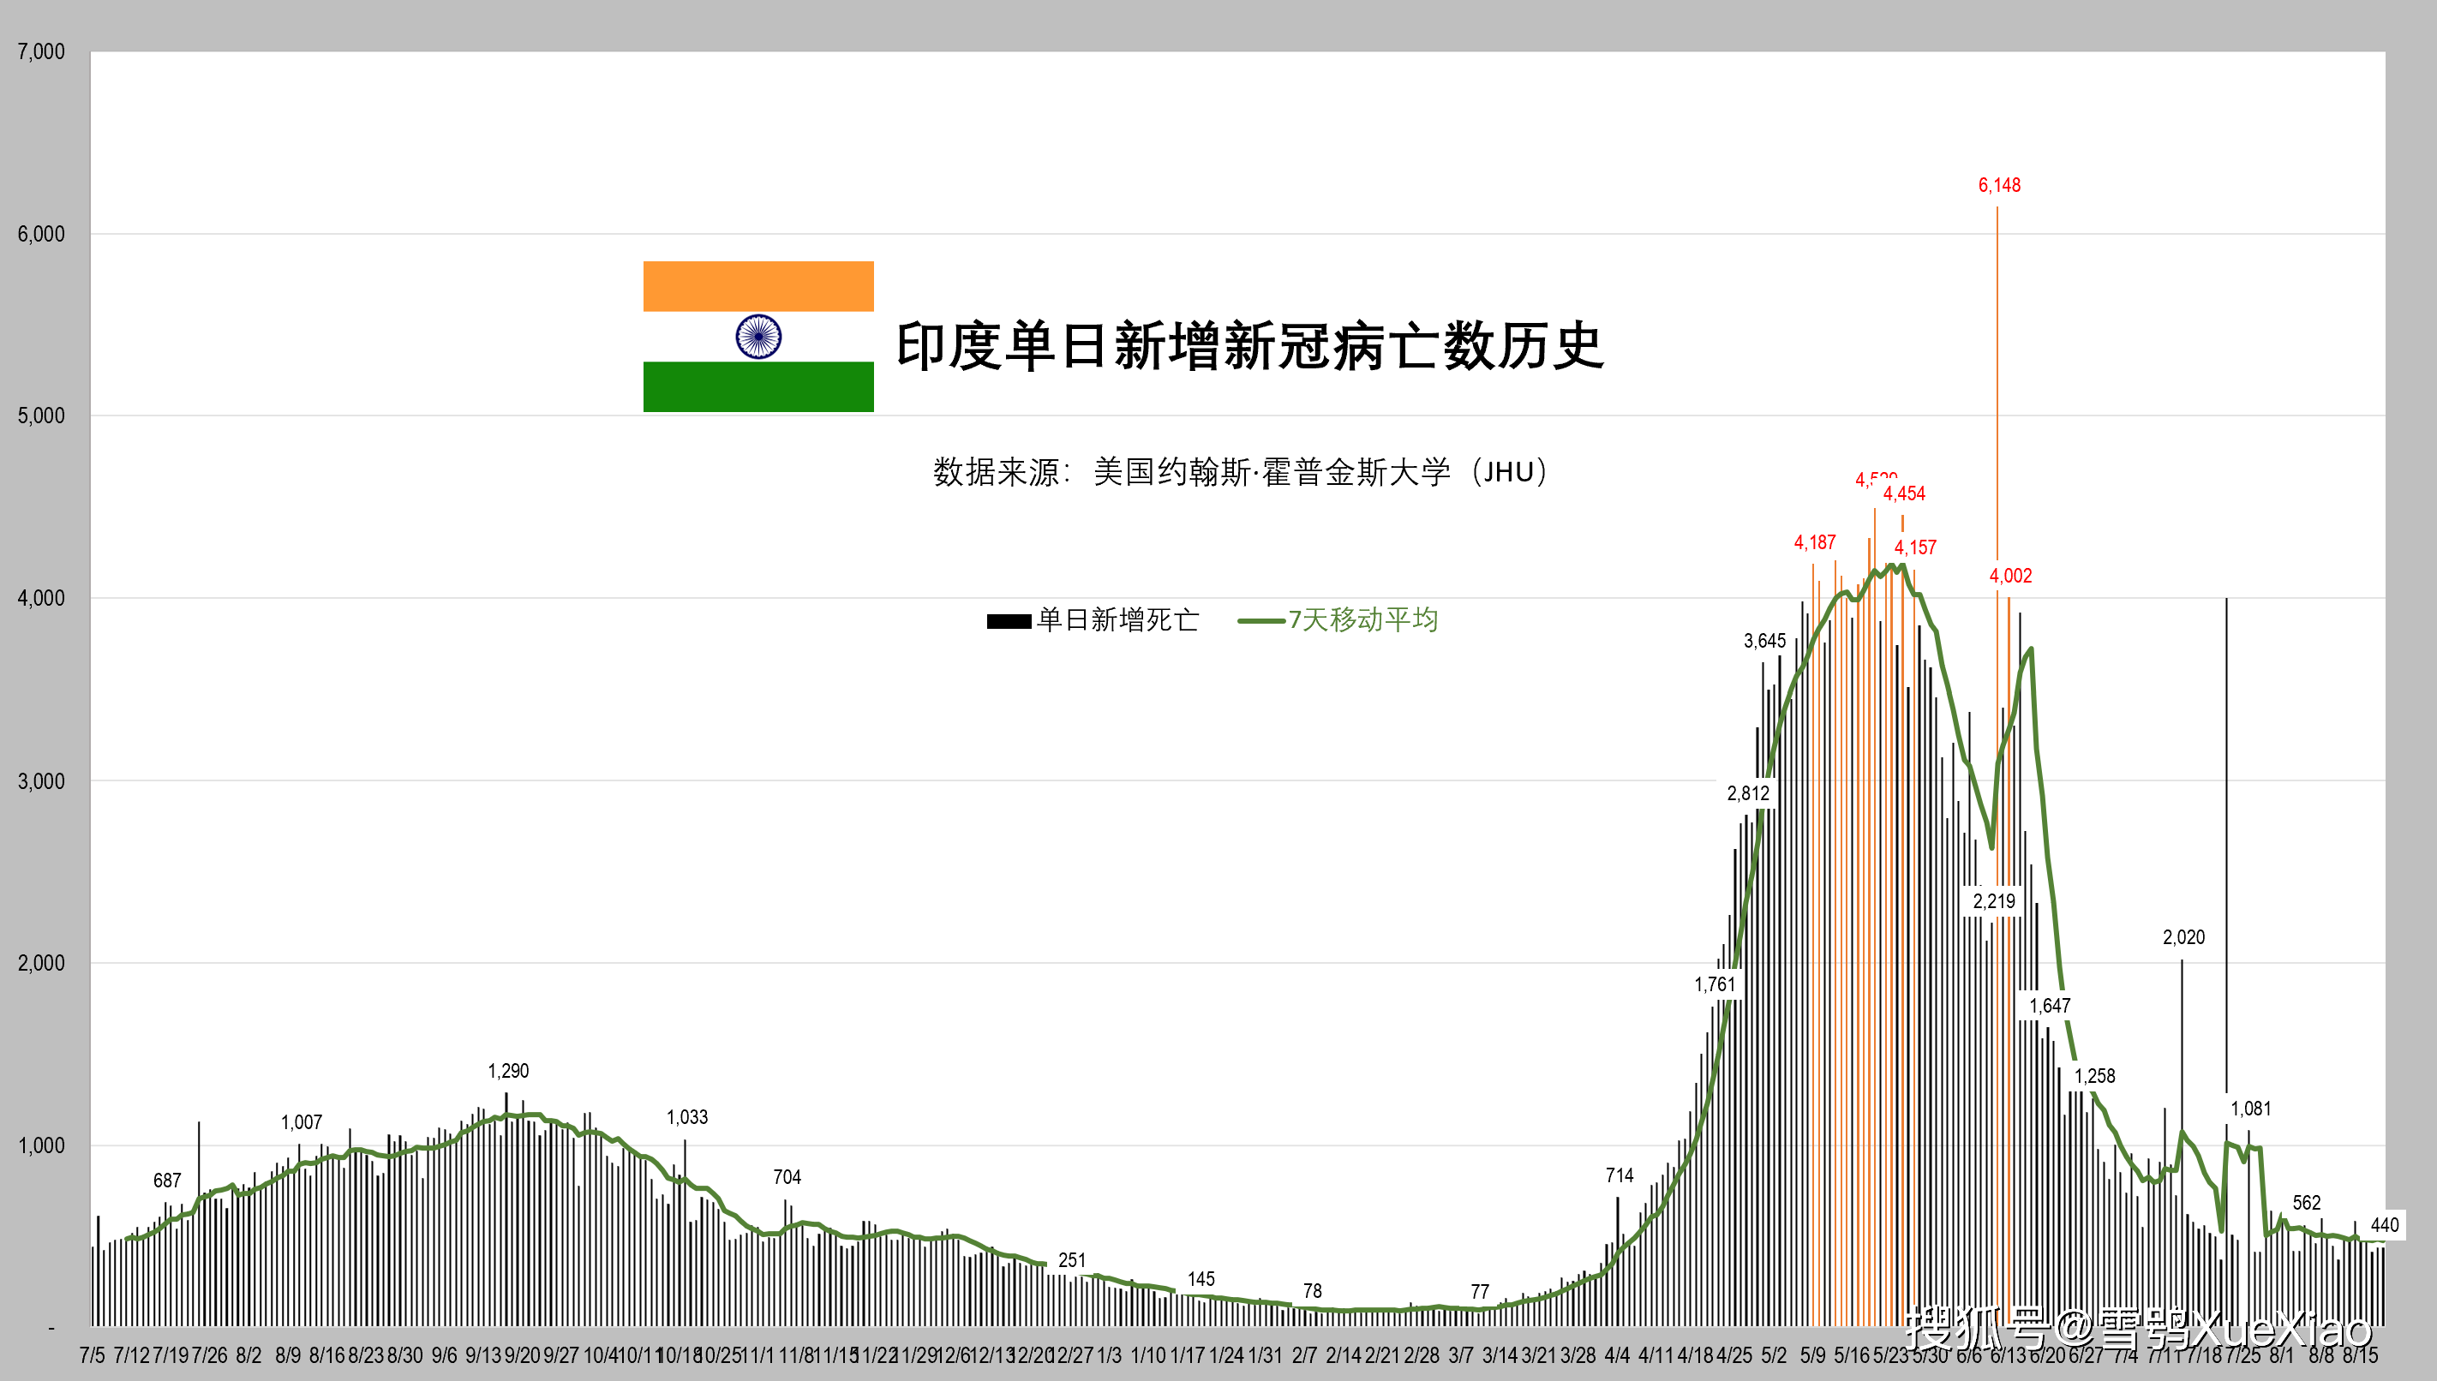Screen dimensions: 2437x1381
Task: Click the red data label 4,002
Action: click(x=2010, y=576)
